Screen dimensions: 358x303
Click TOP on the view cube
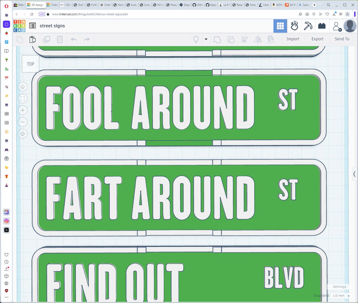pos(30,63)
